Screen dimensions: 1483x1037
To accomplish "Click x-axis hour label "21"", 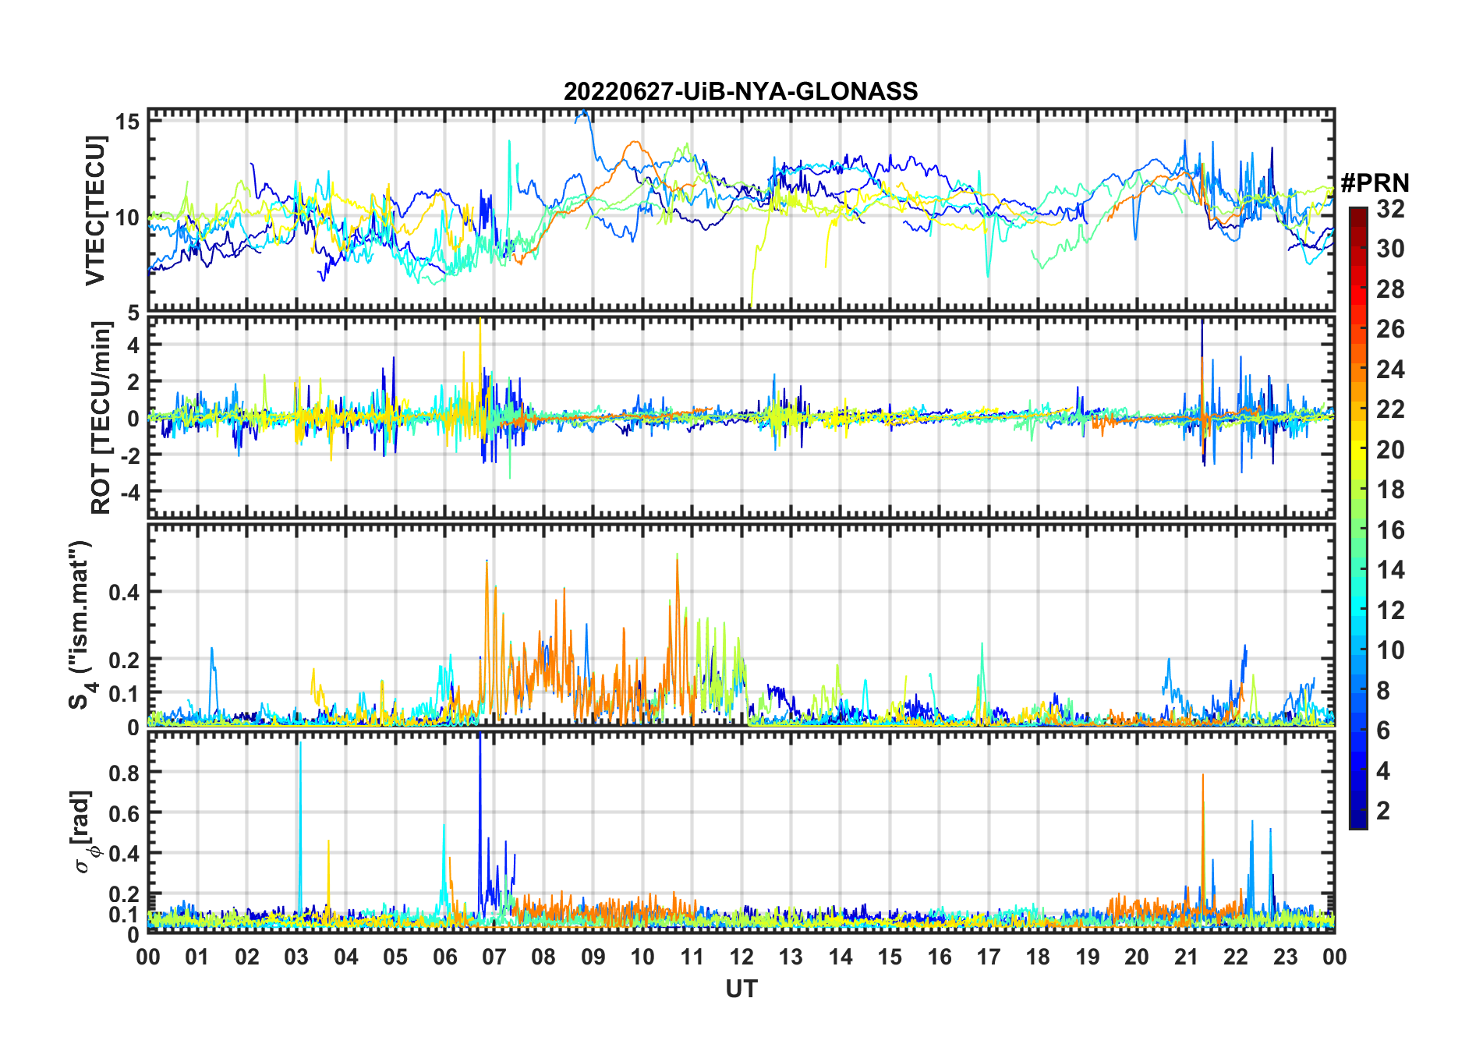I will click(x=1186, y=957).
